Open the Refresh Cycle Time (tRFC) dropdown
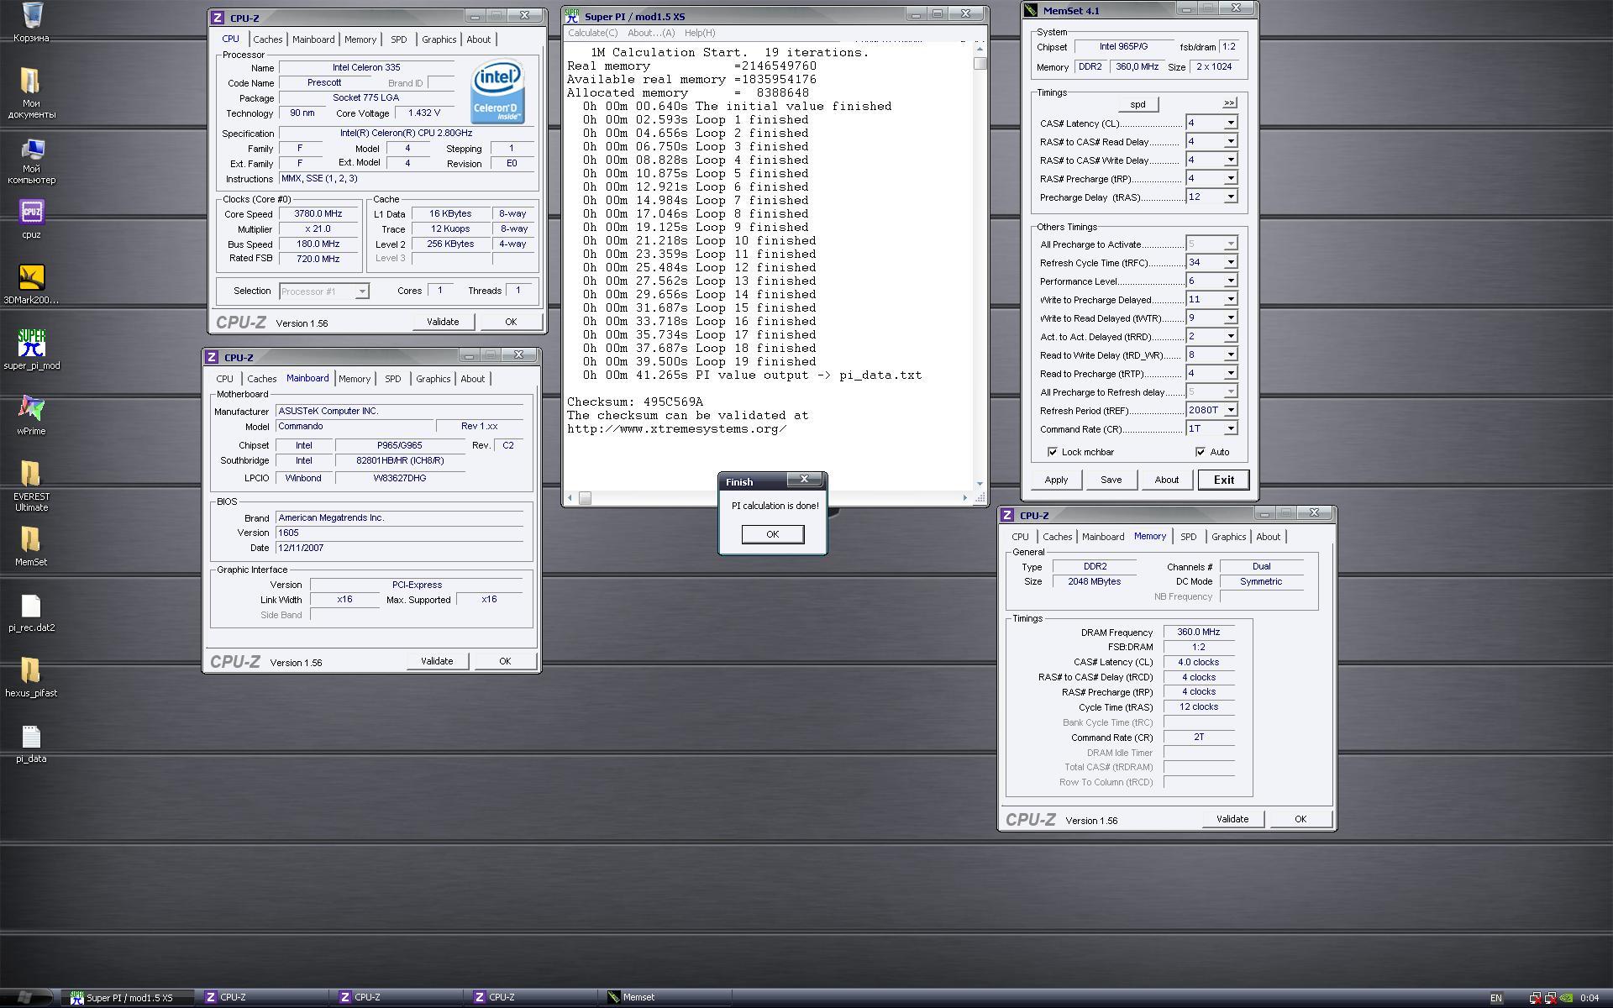The height and width of the screenshot is (1008, 1613). [1231, 262]
